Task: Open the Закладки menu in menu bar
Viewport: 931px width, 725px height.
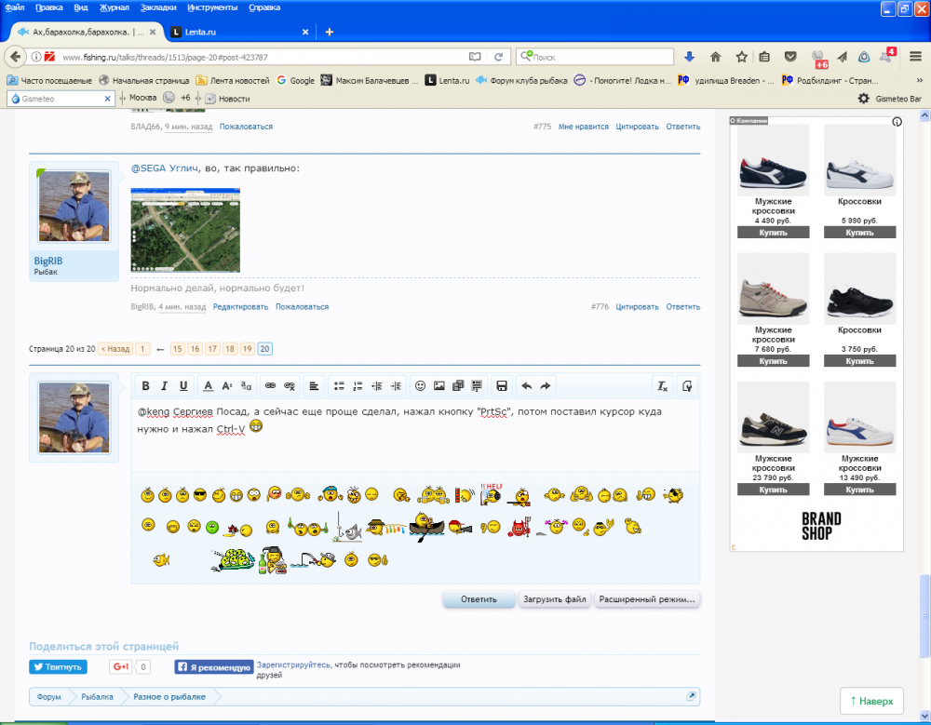Action: tap(157, 7)
